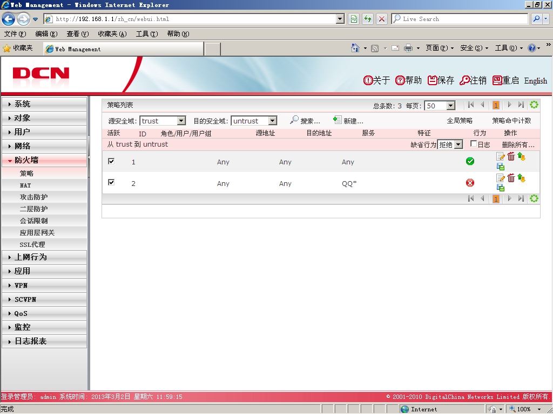This screenshot has height=414, width=553.
Task: Open the 收藏夹(A) menu
Action: pos(112,34)
